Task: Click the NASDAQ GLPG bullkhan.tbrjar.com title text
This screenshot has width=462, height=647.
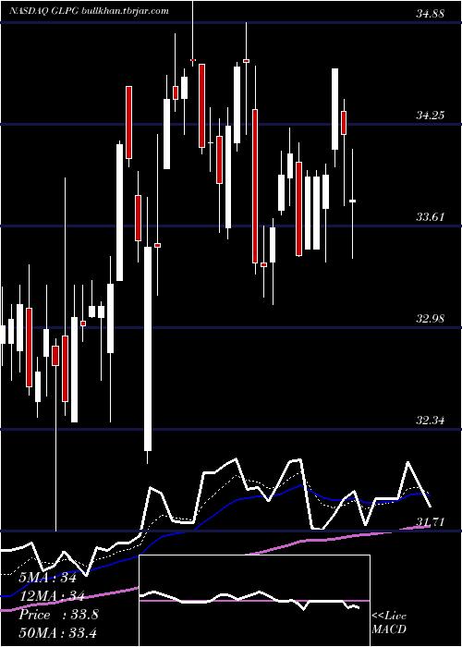Action: point(89,11)
